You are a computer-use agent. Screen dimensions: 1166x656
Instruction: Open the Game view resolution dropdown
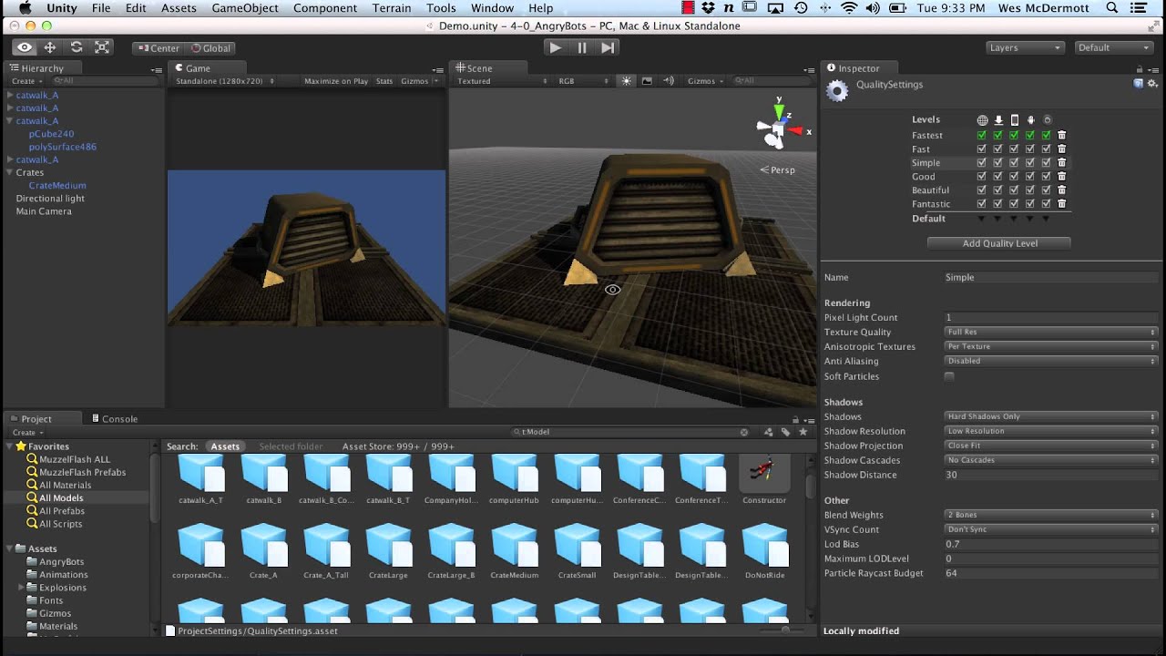(224, 81)
